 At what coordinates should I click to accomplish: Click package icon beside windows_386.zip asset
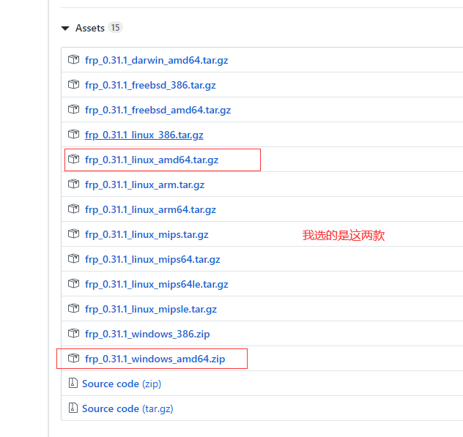pyautogui.click(x=73, y=333)
